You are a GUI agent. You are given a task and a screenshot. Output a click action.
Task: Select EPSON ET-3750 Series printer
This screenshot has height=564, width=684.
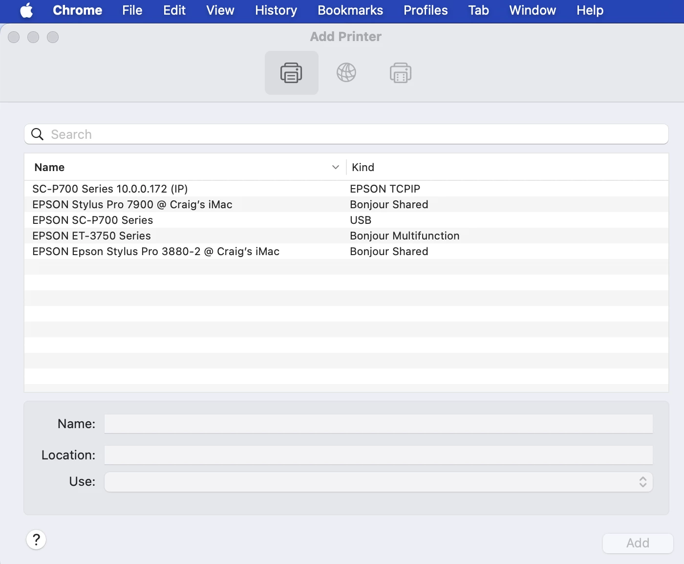tap(346, 236)
